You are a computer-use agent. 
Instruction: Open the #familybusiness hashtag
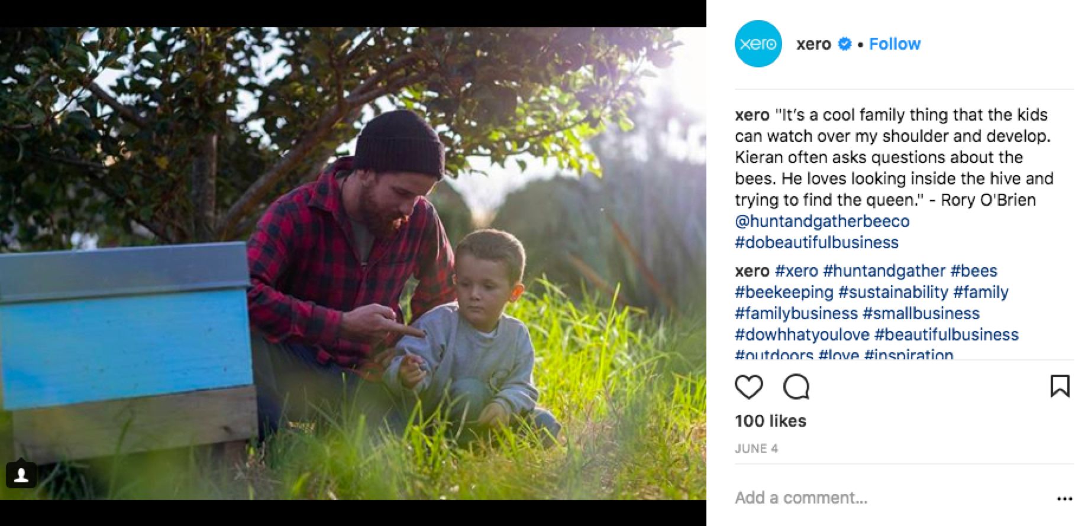(x=796, y=313)
